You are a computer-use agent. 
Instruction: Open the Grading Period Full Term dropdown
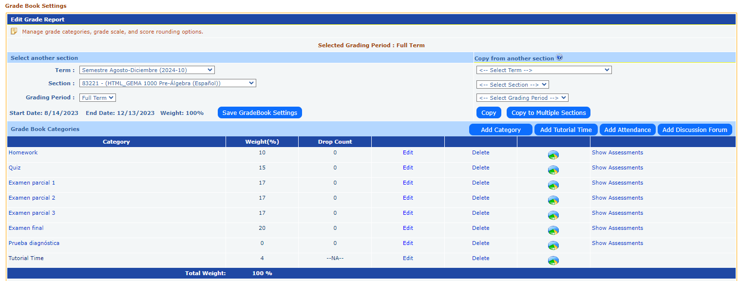coord(97,98)
